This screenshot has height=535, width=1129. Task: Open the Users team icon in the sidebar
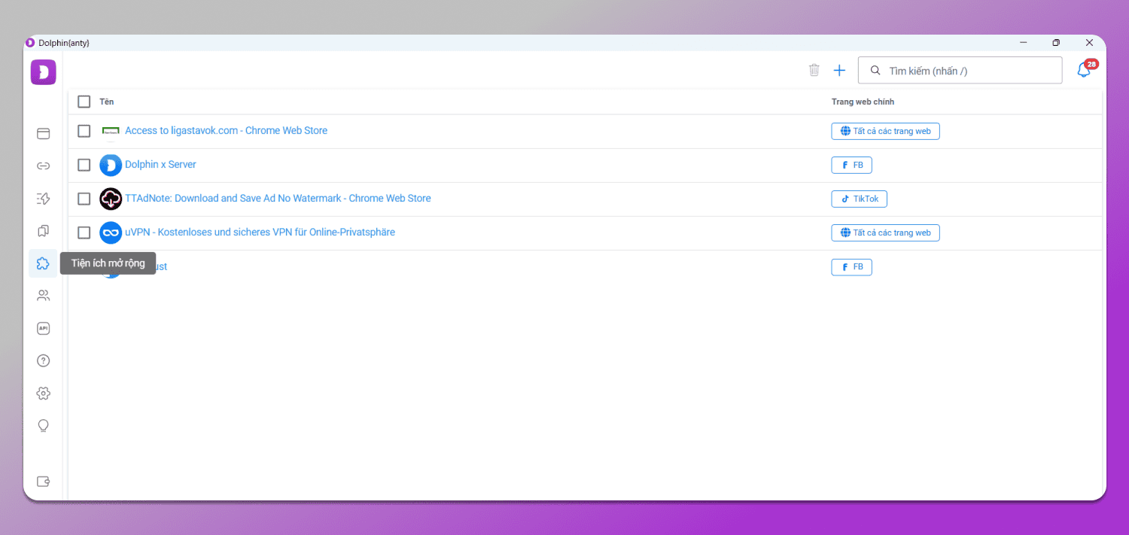pos(44,296)
